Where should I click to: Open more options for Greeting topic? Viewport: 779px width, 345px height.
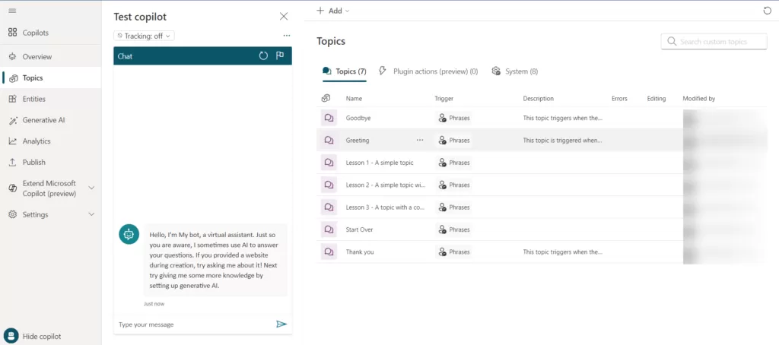419,141
